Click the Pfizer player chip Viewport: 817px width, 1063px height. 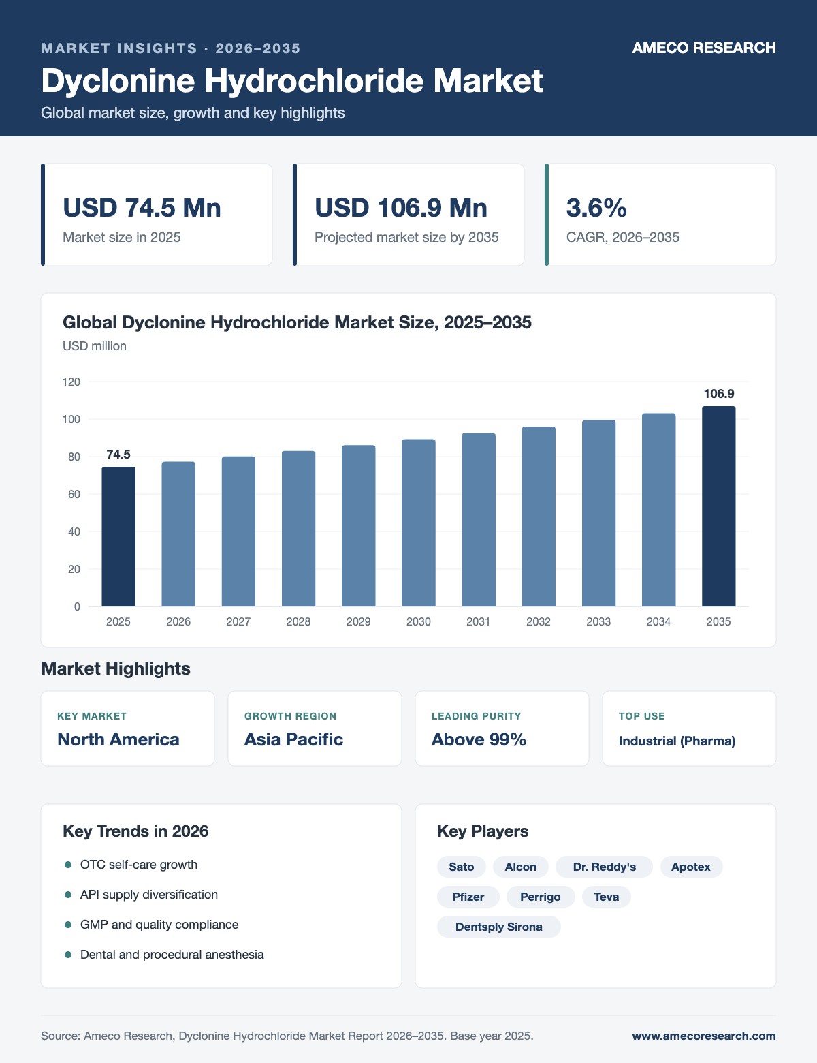tap(468, 897)
